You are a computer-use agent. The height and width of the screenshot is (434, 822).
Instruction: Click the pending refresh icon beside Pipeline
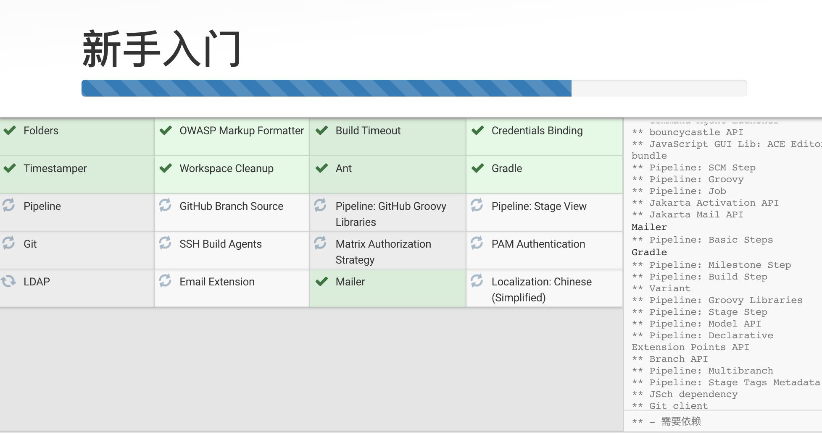click(8, 205)
